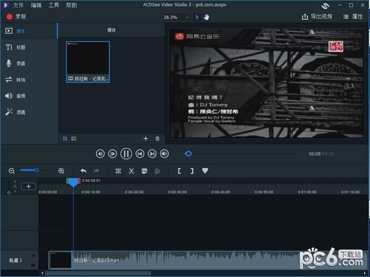Image resolution: width=370 pixels, height=277 pixels.
Task: Toggle lock on 轨道 1 track
Action: point(33,265)
